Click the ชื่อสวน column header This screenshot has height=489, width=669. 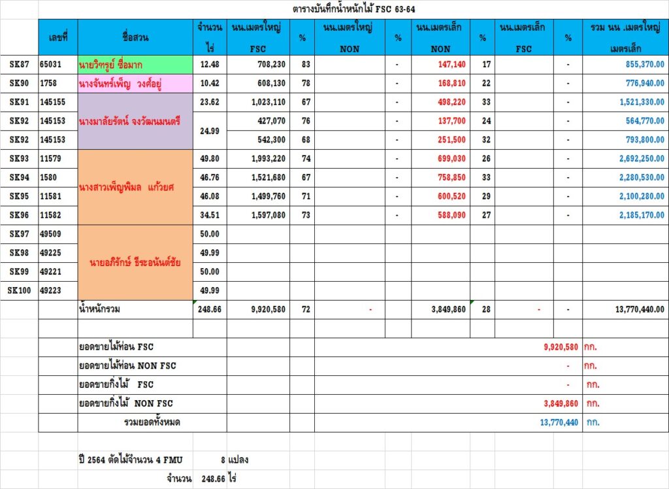(135, 37)
